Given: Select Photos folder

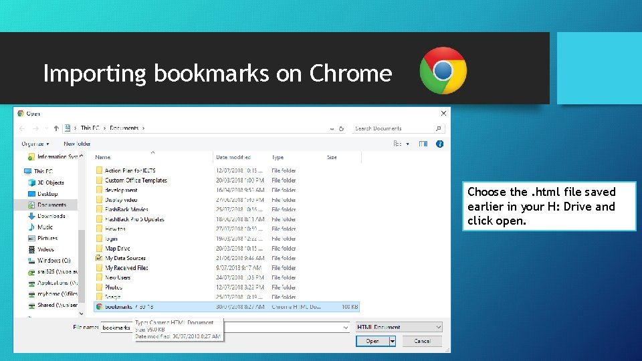Looking at the screenshot, I should [x=114, y=287].
